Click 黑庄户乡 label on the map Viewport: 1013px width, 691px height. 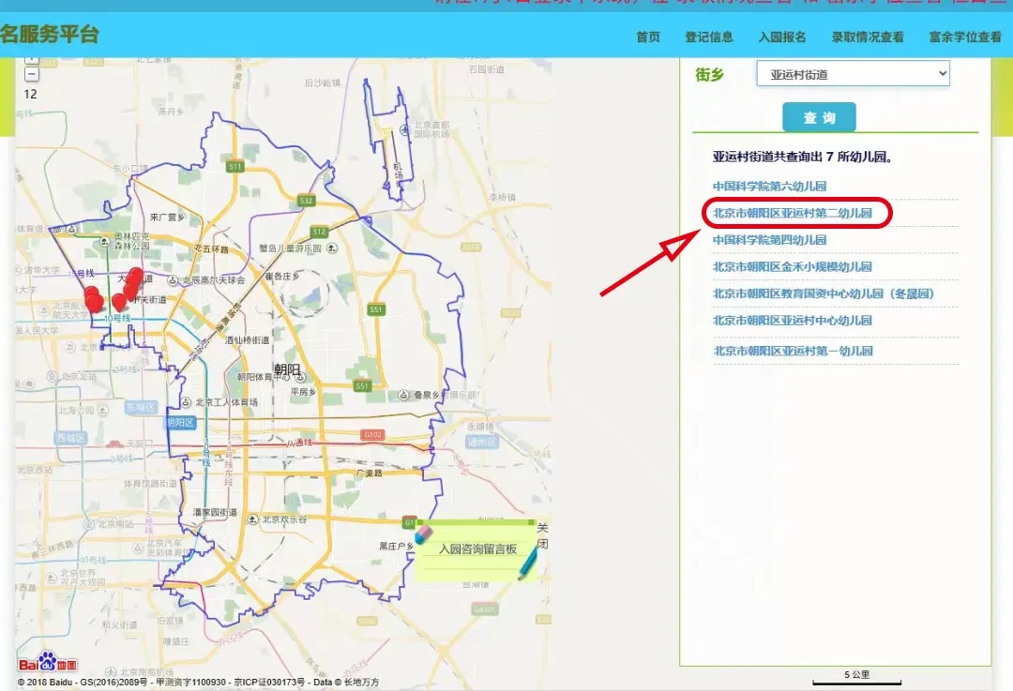pyautogui.click(x=396, y=547)
